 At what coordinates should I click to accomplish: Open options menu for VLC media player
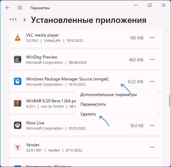point(152,37)
